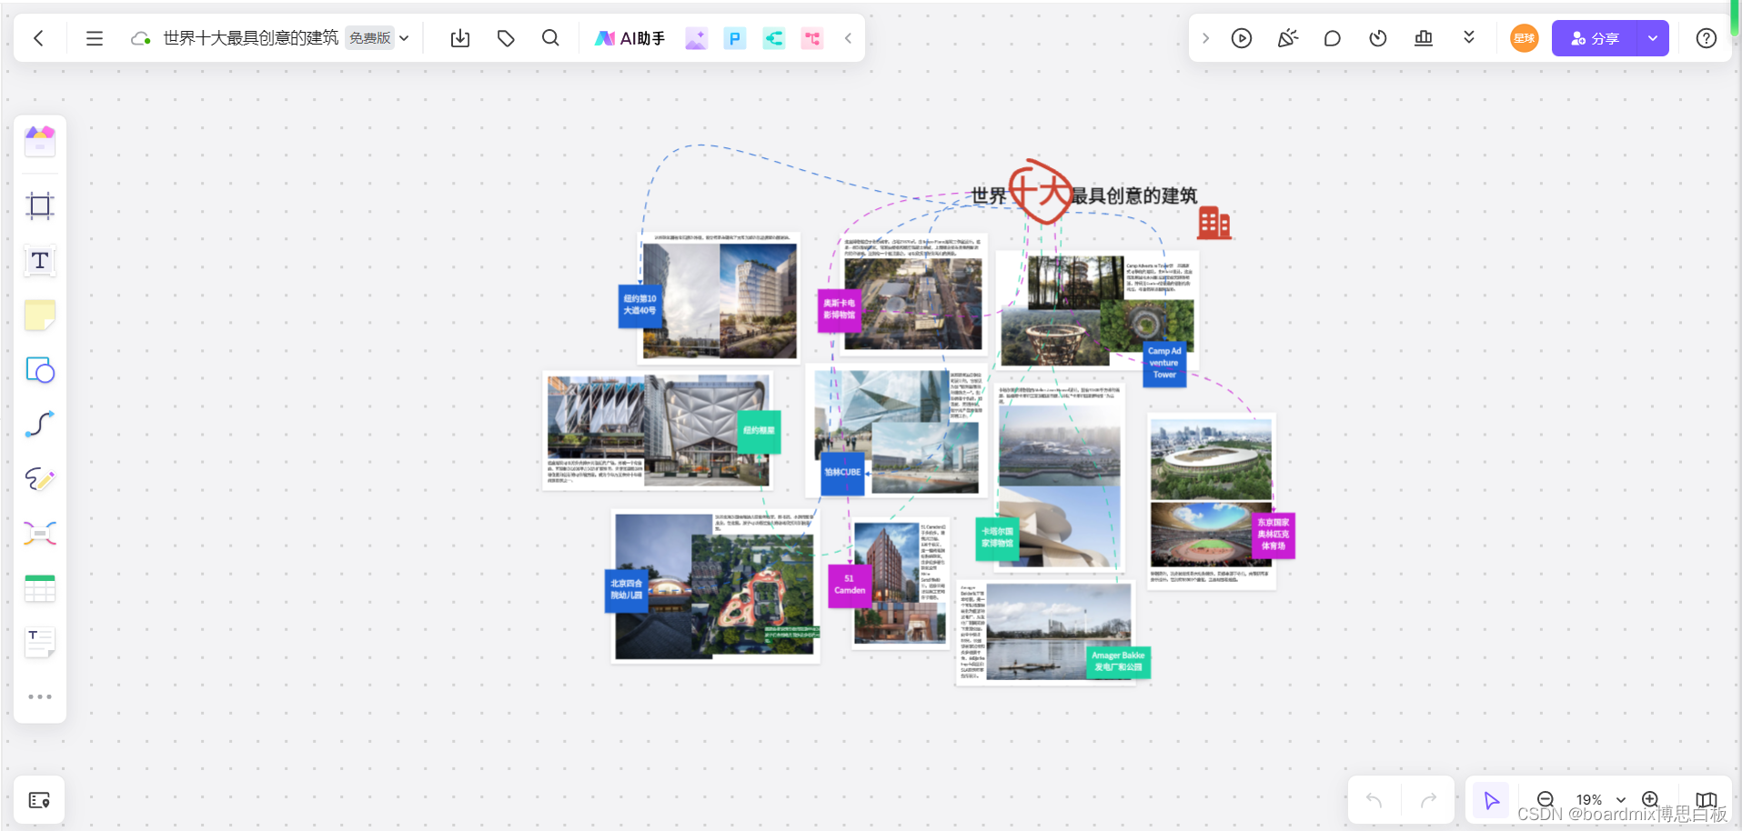Click the purple AI image icon
Image resolution: width=1742 pixels, height=831 pixels.
696,38
